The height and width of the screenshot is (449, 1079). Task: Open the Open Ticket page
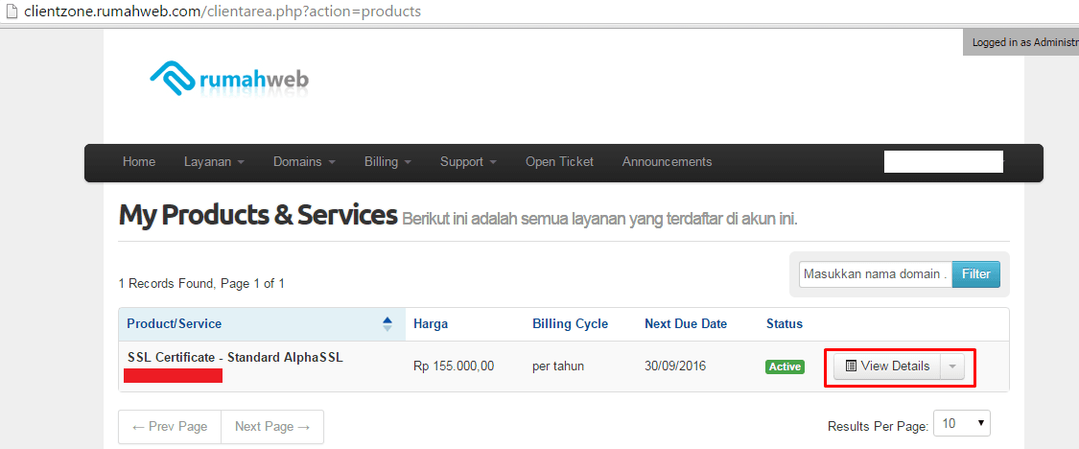pos(559,162)
